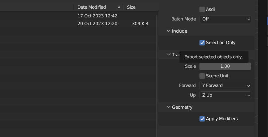Open the Batch Mode dropdown
Image resolution: width=268 pixels, height=137 pixels.
point(225,19)
